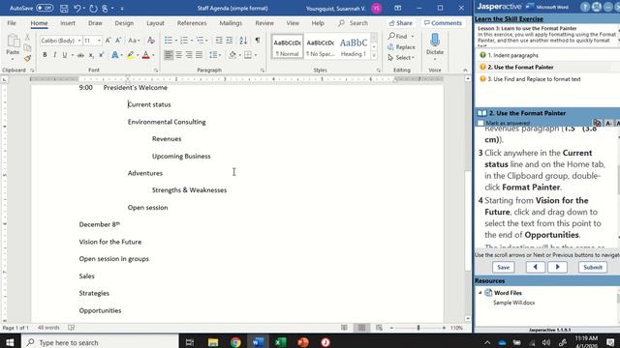Apply Strikethrough formatting
Viewport: 620px width, 348px height.
(x=80, y=55)
